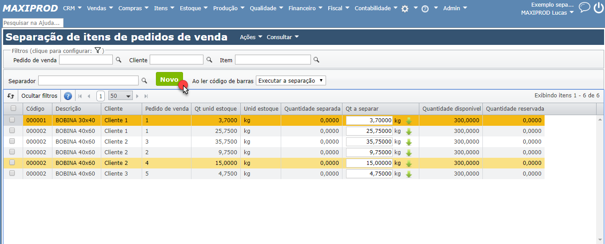
Task: Go to first page of grid
Action: click(80, 96)
